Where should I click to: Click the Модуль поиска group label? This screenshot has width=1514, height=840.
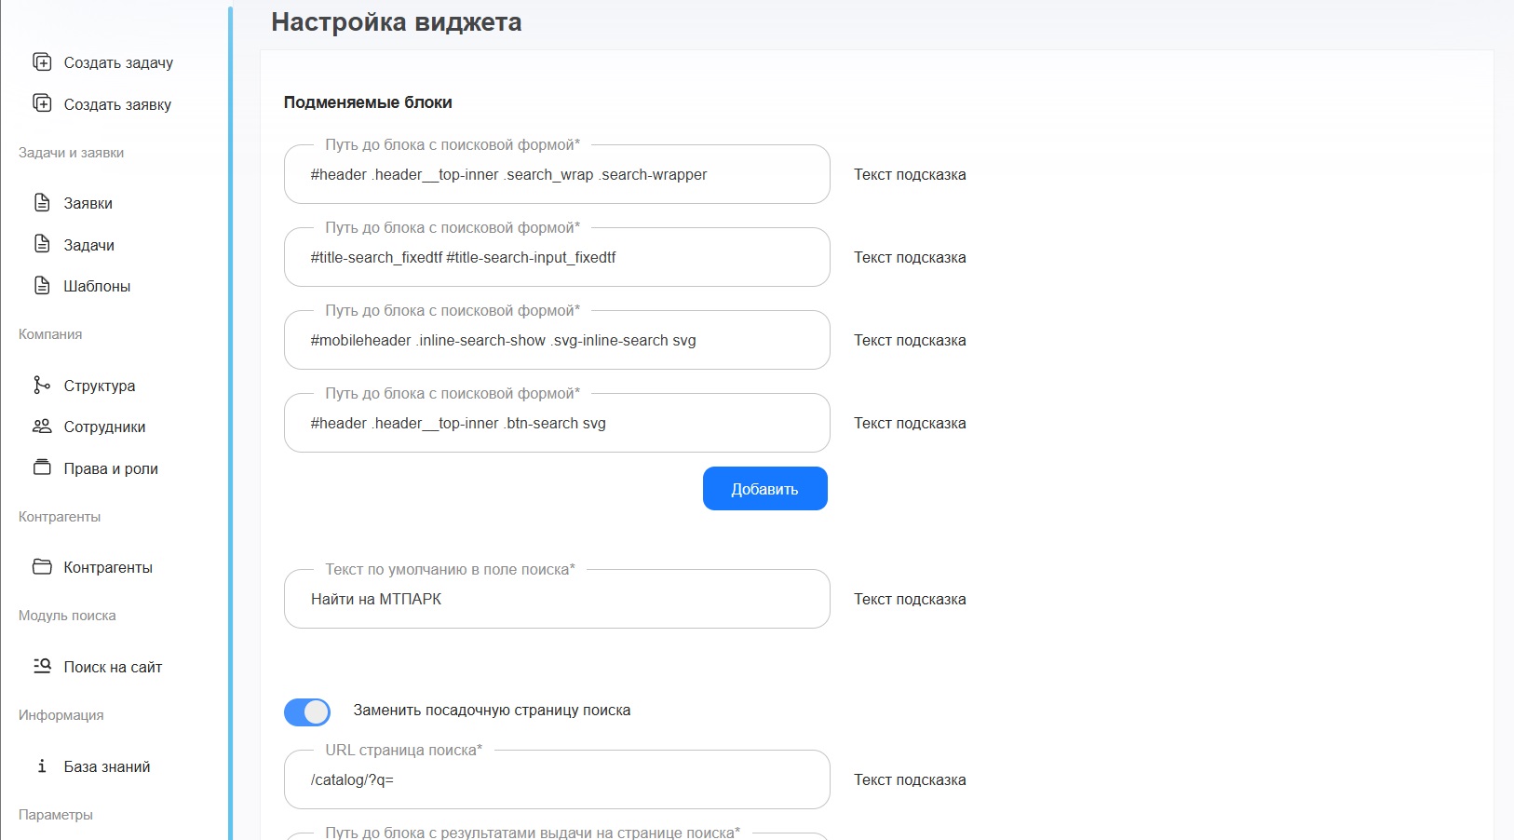67,616
